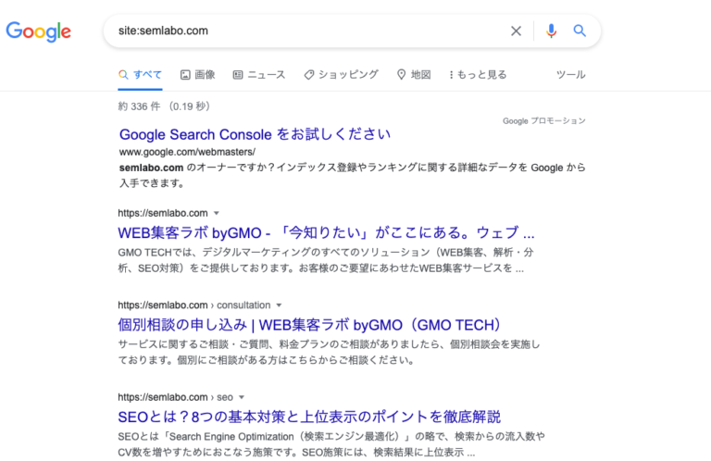Click the magnifier icon on the すべて tab

(x=123, y=75)
